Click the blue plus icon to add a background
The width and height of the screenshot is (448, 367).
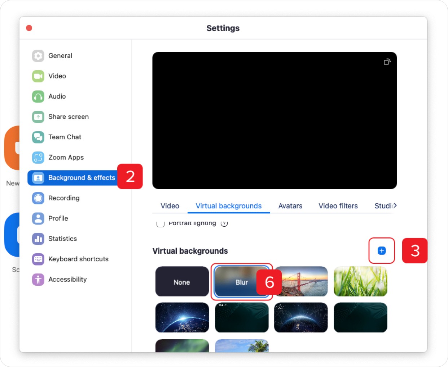pos(382,251)
